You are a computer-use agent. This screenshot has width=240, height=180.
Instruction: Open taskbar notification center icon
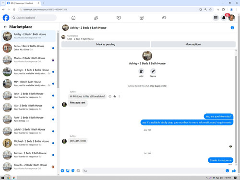click(x=235, y=178)
